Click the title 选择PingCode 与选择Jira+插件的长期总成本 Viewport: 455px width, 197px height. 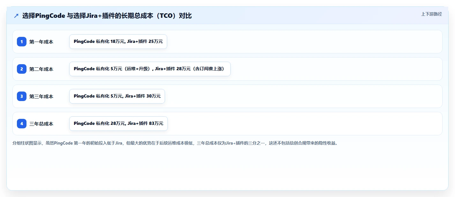(107, 16)
